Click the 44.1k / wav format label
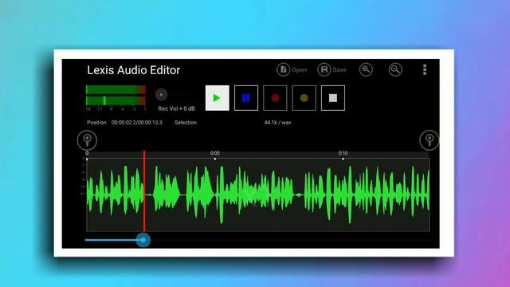The height and width of the screenshot is (287, 510). coord(277,123)
